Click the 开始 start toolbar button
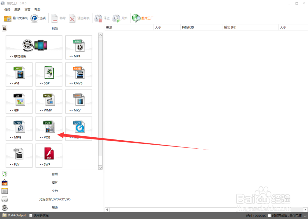This screenshot has width=308, height=219. (x=120, y=18)
